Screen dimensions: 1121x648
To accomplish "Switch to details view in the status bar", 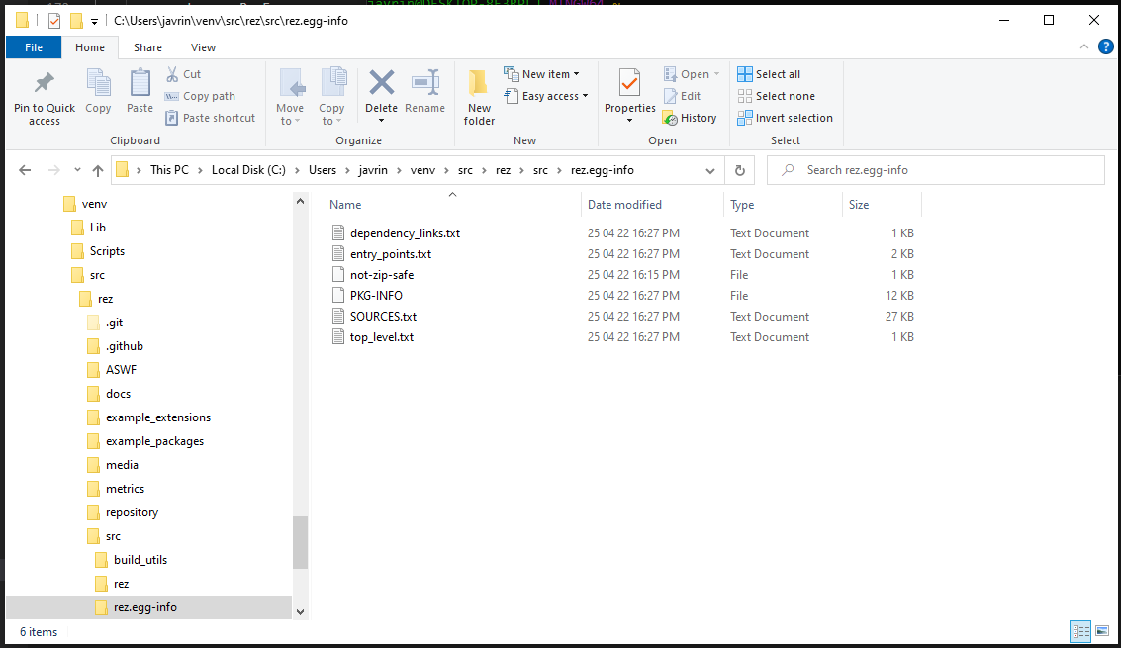I will click(1080, 631).
